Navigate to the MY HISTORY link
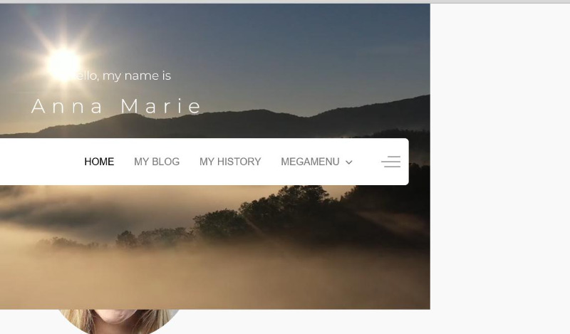The image size is (570, 334). point(230,162)
